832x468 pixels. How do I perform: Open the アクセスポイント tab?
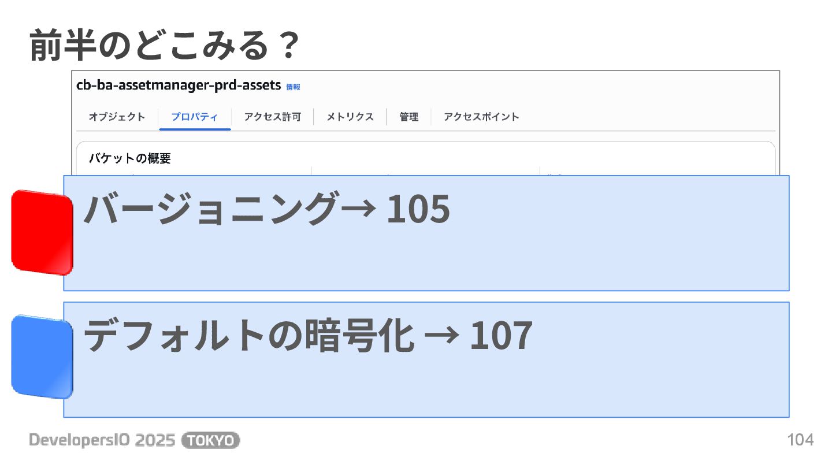tap(481, 117)
